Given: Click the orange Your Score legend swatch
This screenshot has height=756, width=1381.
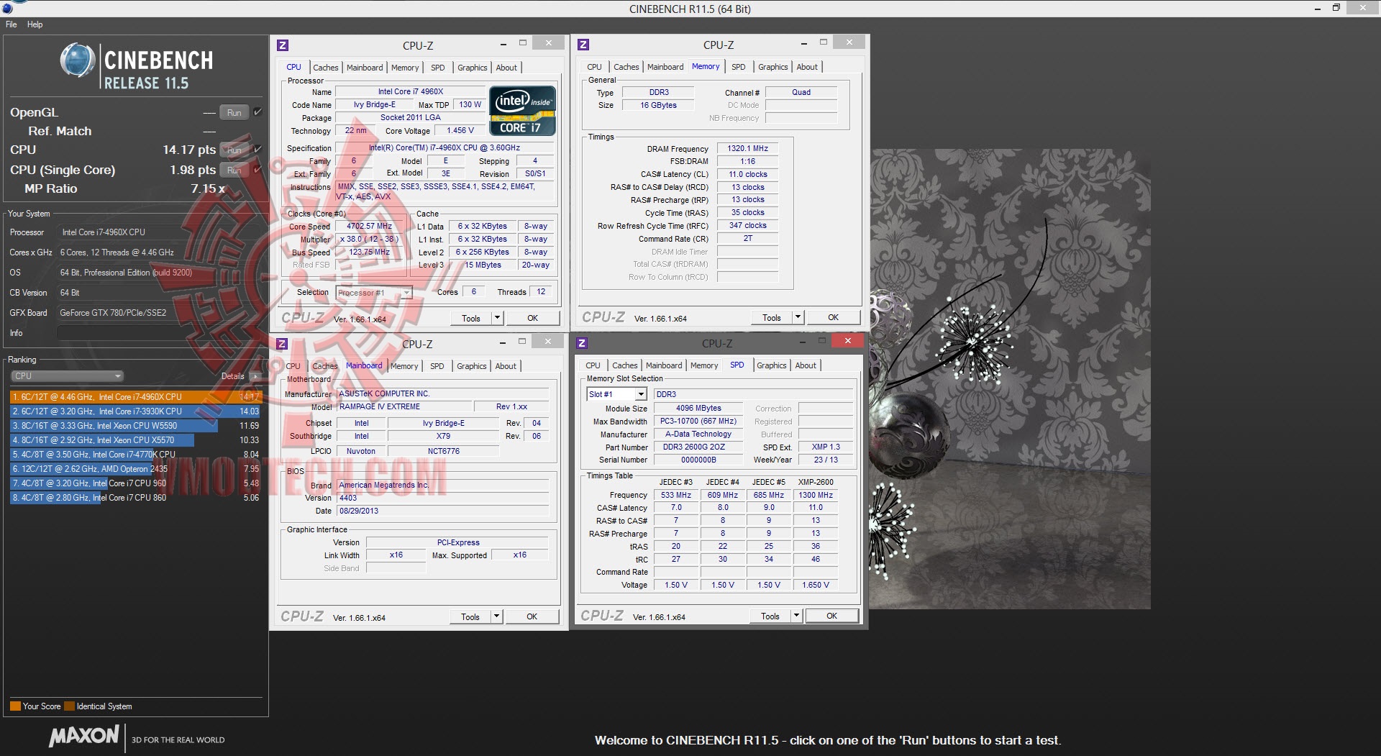Looking at the screenshot, I should pos(15,706).
